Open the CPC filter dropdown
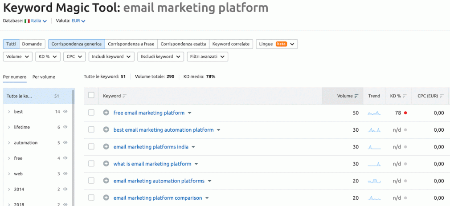 point(74,57)
